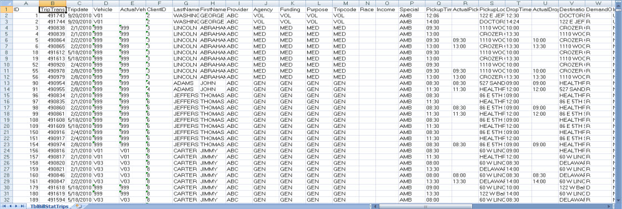
Task: Click the 'Race' header cell
Action: tap(367, 9)
